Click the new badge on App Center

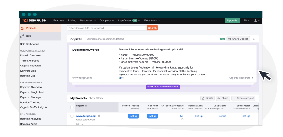pyautogui.click(x=135, y=21)
